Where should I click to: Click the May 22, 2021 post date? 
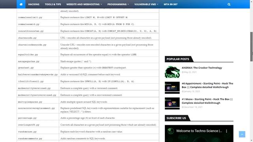(189, 72)
